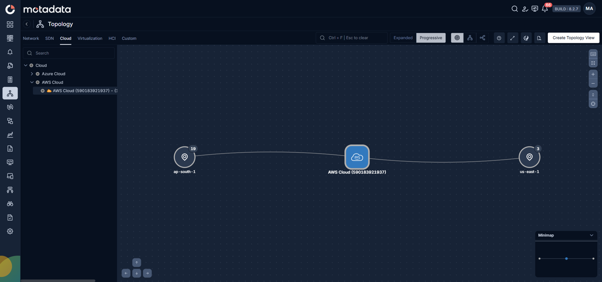Click keyboard shortcuts icon on canvas

(593, 54)
